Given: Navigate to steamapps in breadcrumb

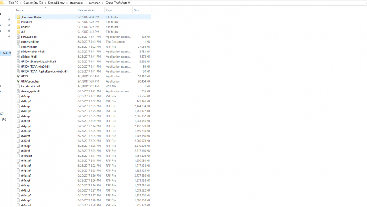Looking at the screenshot, I should [77, 3].
